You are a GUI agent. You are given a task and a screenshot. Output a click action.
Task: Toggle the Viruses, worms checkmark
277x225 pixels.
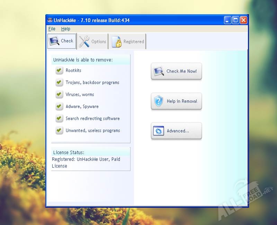click(x=59, y=94)
